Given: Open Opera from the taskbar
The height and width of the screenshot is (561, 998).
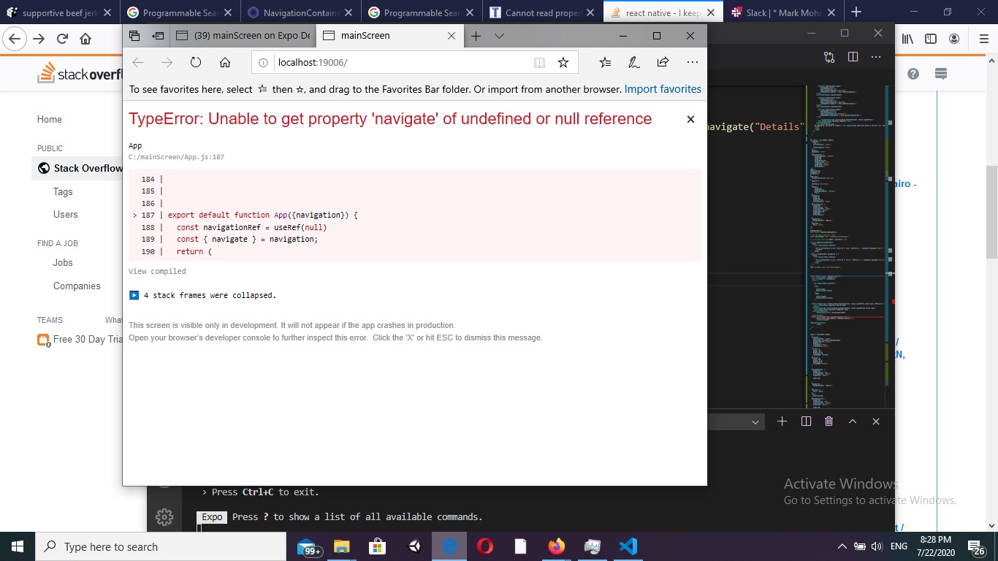Looking at the screenshot, I should [x=485, y=546].
